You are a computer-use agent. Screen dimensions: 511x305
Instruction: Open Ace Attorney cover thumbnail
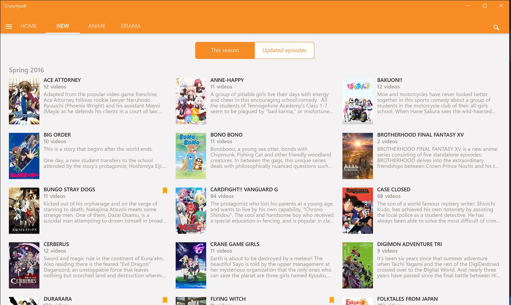click(x=24, y=101)
